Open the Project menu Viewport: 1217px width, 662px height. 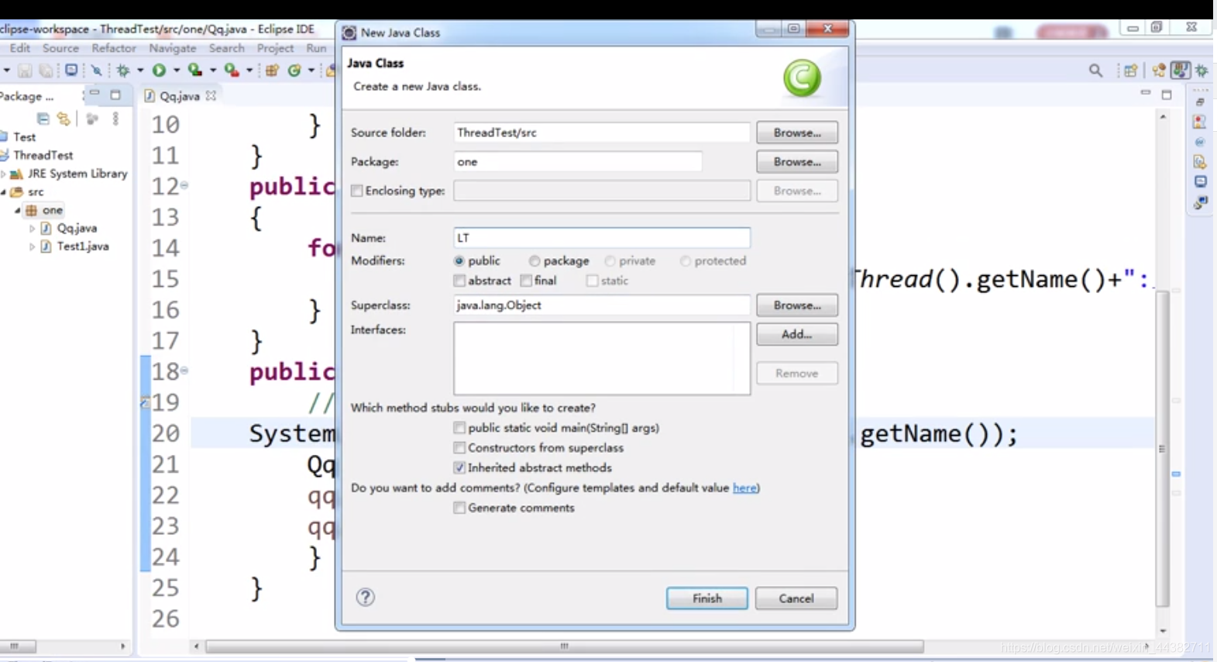pos(276,48)
